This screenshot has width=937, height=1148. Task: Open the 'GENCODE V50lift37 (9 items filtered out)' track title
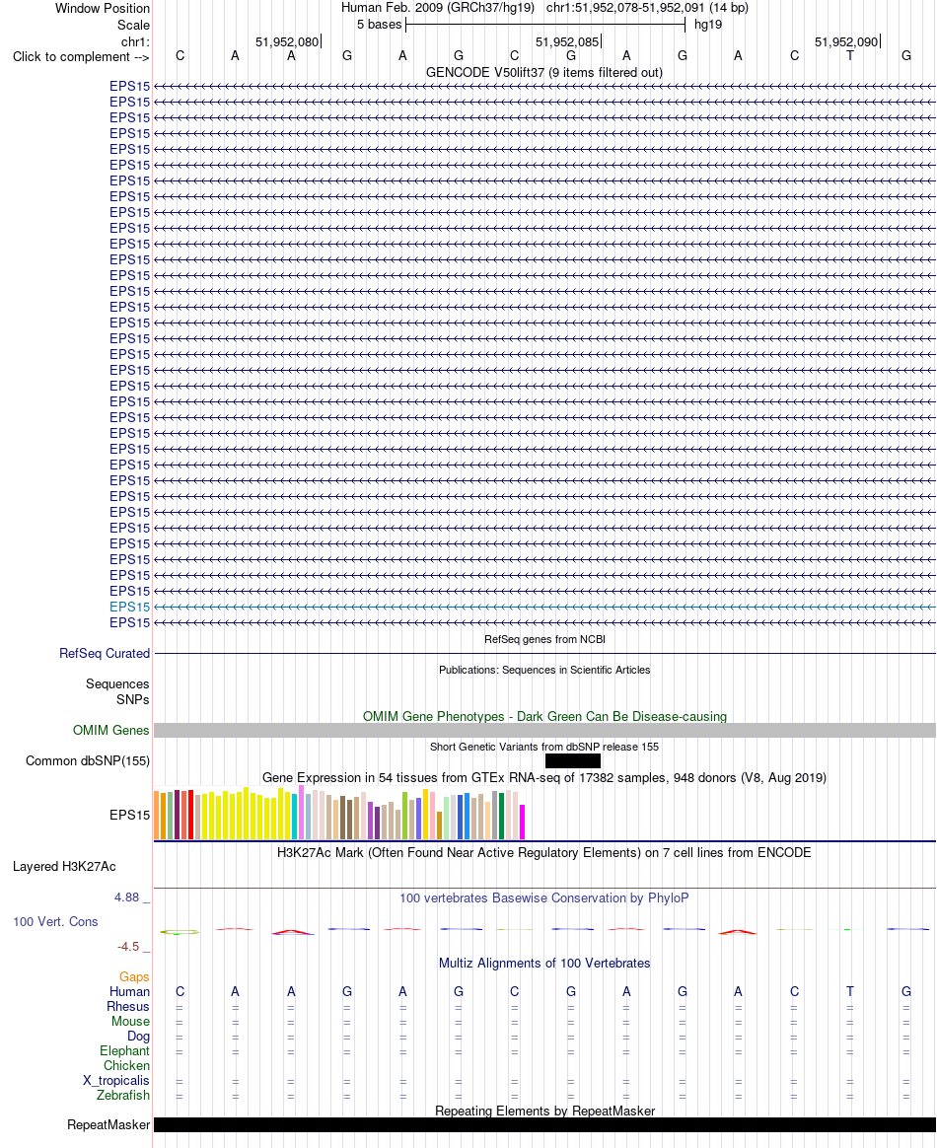point(543,72)
